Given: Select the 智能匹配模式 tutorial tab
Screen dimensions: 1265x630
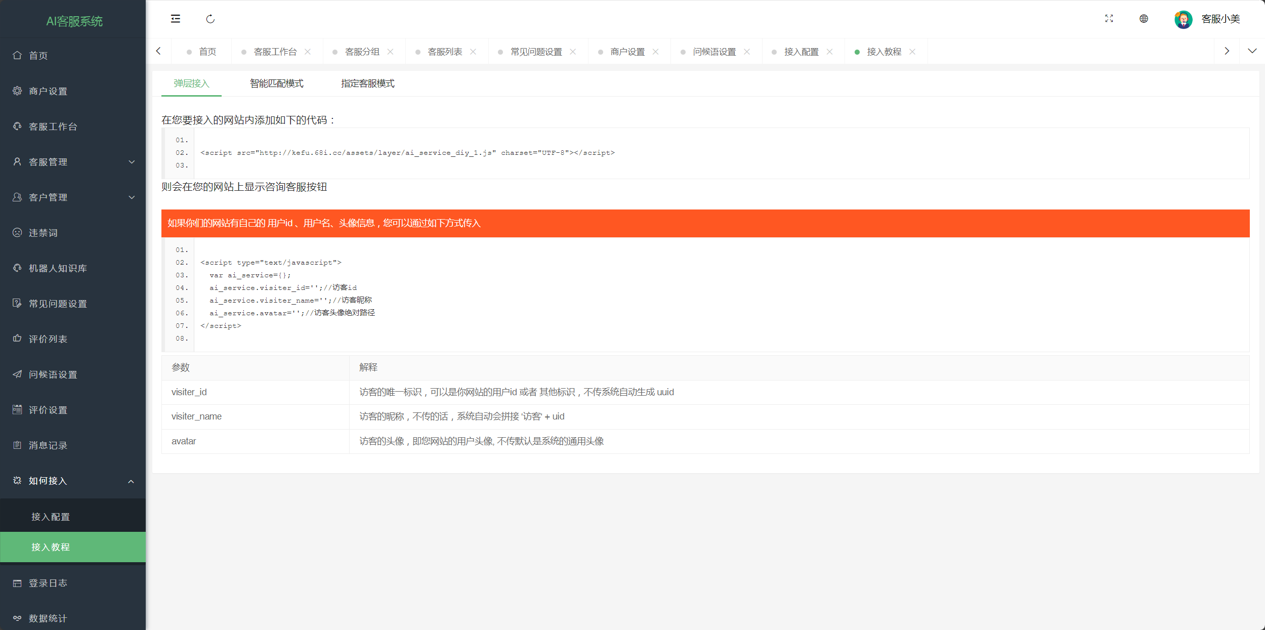Looking at the screenshot, I should point(277,83).
